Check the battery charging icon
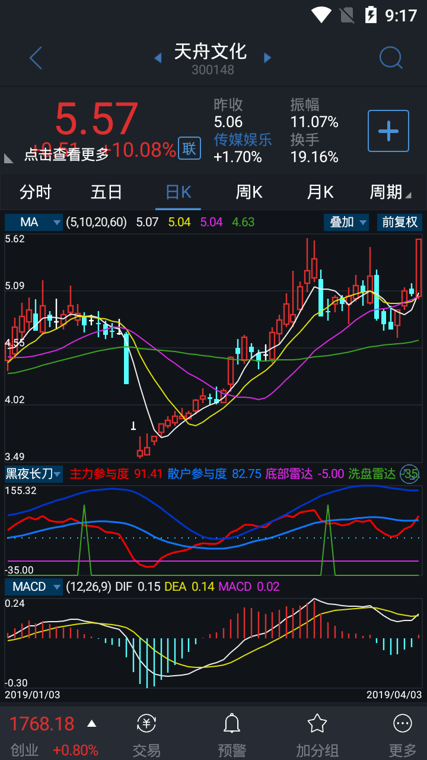 pyautogui.click(x=371, y=14)
